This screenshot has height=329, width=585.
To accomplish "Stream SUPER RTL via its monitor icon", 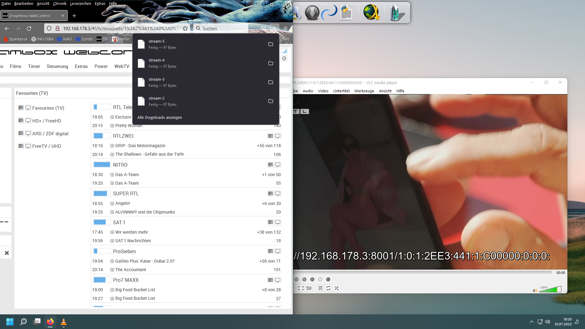I will [x=278, y=193].
